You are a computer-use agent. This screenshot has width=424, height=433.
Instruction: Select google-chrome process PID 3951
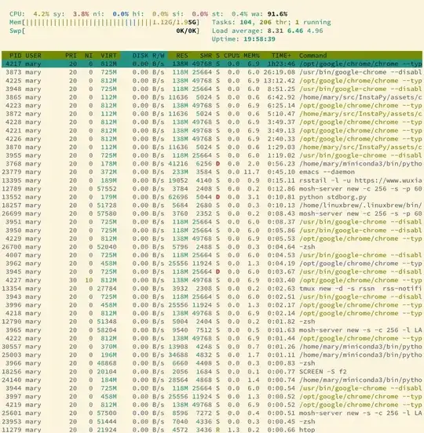click(x=212, y=222)
